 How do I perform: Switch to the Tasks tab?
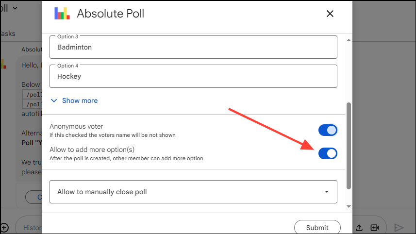pyautogui.click(x=8, y=33)
